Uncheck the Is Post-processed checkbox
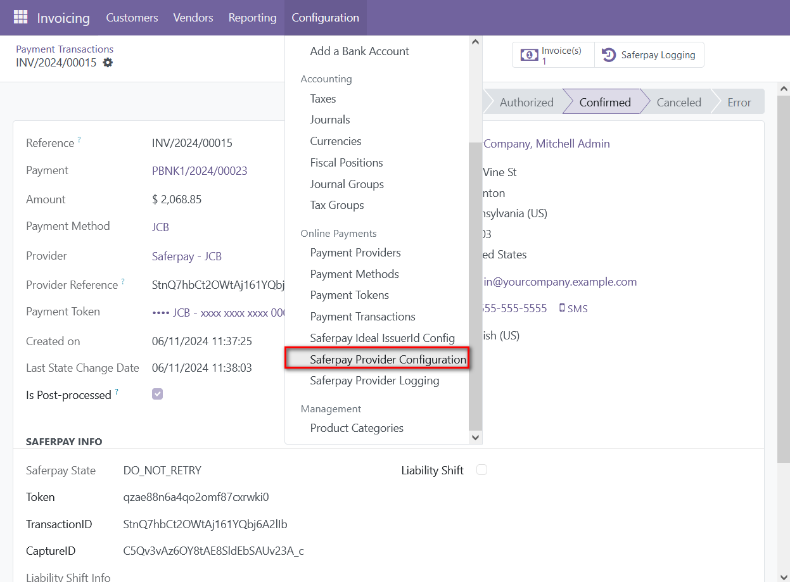790x582 pixels. [x=157, y=394]
